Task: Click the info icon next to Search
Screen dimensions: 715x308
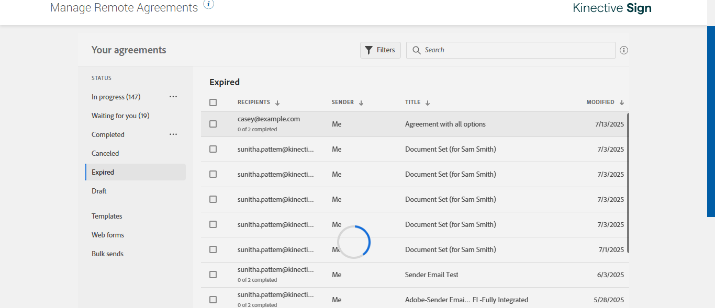Action: click(623, 50)
